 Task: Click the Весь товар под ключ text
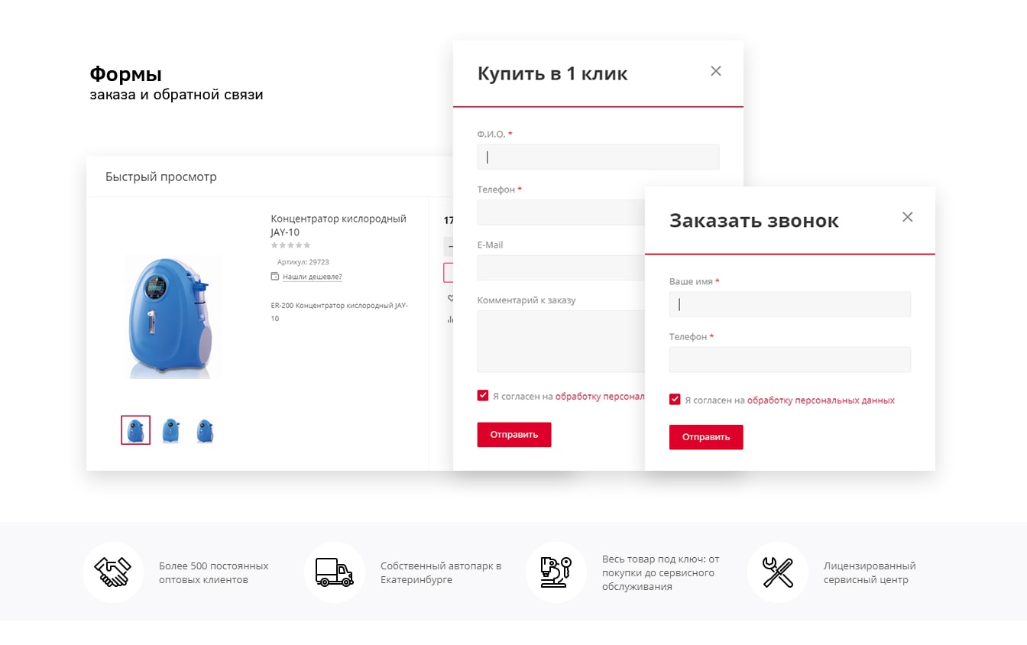pyautogui.click(x=661, y=573)
